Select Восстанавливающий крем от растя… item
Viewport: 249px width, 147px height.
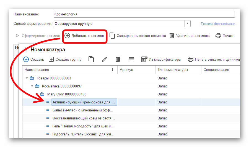84,118
